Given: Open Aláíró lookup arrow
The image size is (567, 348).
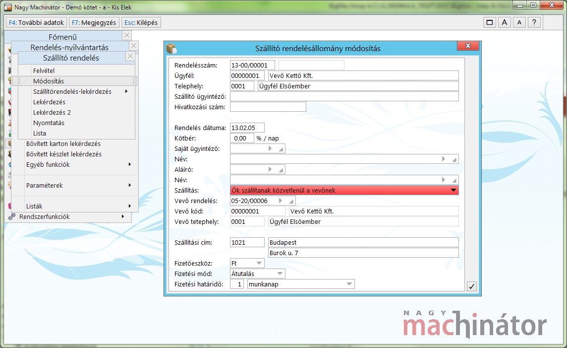Looking at the screenshot, I should pos(270,169).
